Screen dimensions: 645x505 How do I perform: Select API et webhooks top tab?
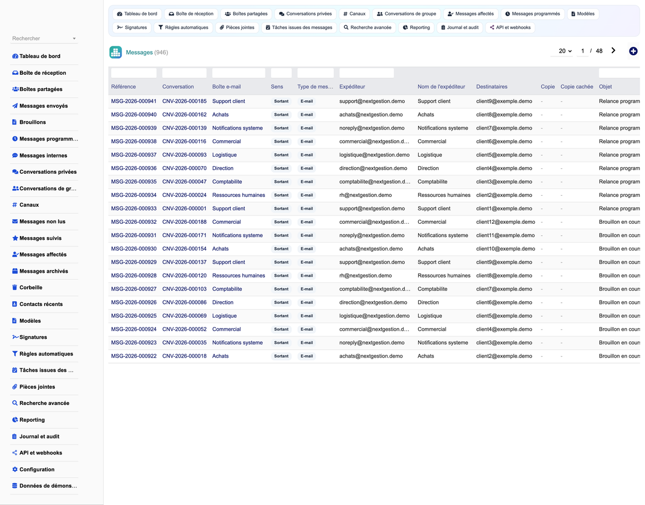click(x=510, y=27)
